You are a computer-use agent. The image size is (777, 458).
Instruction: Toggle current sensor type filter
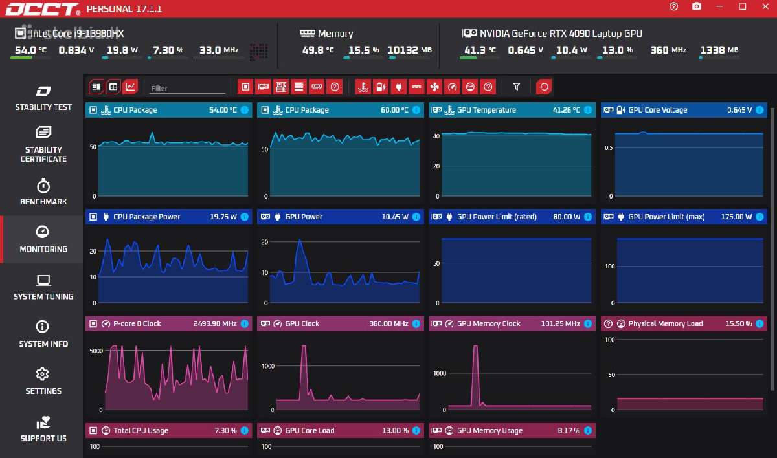pyautogui.click(x=416, y=87)
